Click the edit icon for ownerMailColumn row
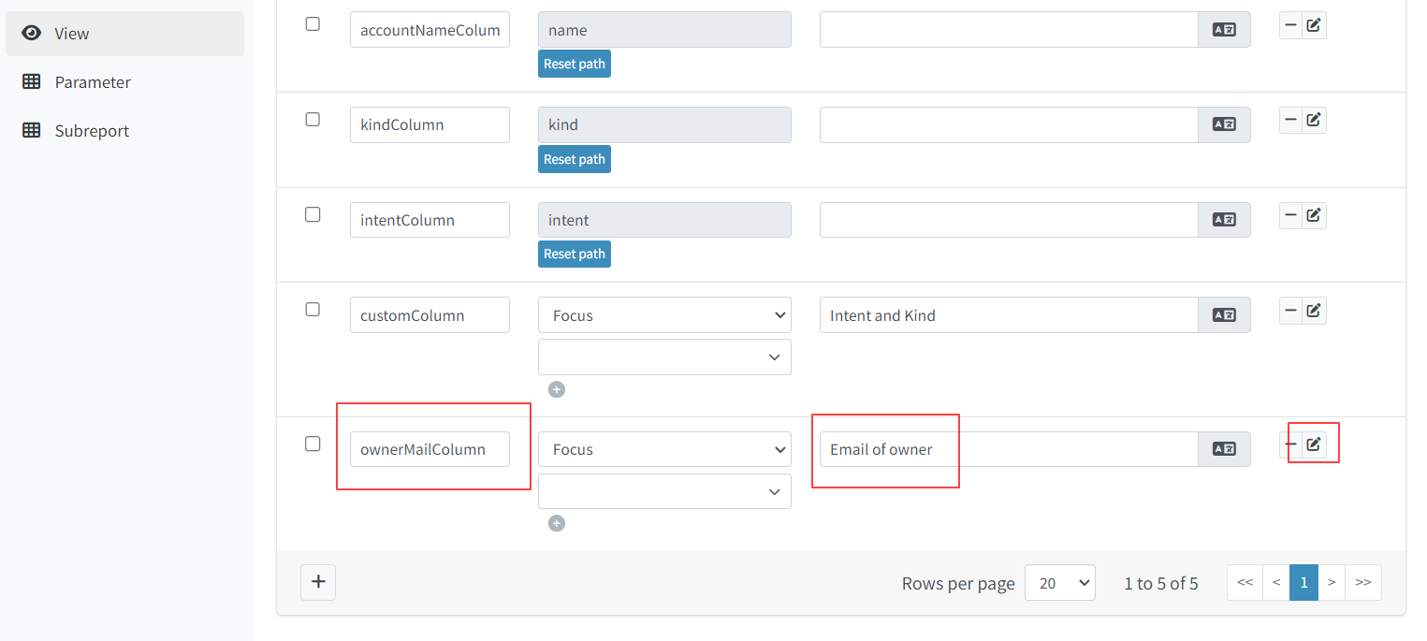Viewport: 1427px width, 641px height. point(1314,444)
